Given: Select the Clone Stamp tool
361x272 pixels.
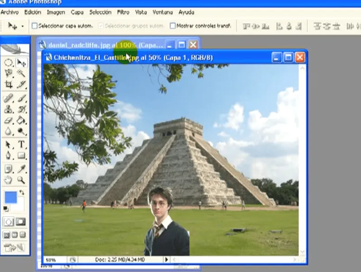Looking at the screenshot, I should click(9, 109).
